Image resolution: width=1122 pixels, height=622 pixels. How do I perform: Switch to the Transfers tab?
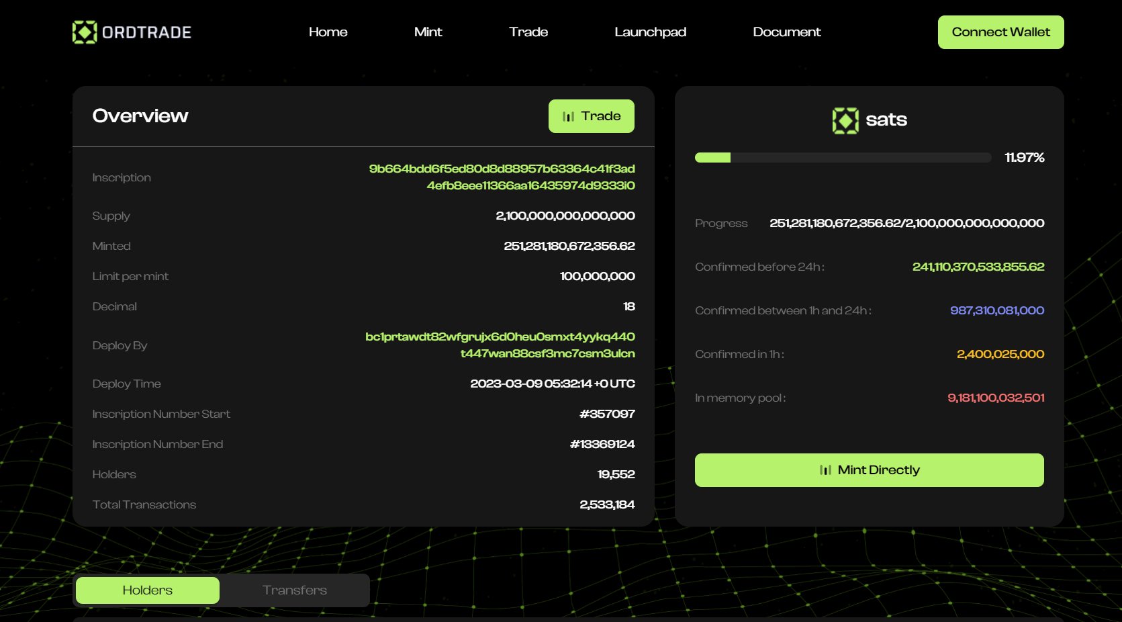click(295, 590)
